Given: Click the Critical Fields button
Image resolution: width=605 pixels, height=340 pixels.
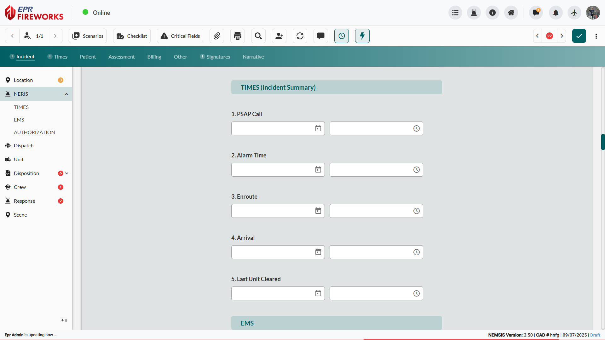Looking at the screenshot, I should 180,36.
